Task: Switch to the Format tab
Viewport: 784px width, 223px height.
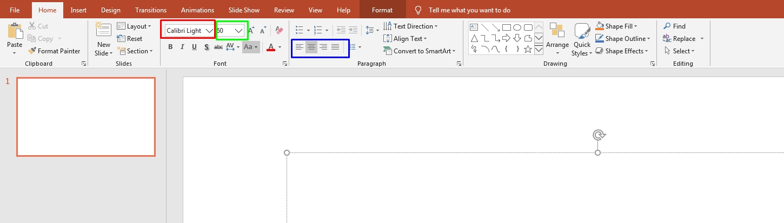Action: tap(382, 10)
